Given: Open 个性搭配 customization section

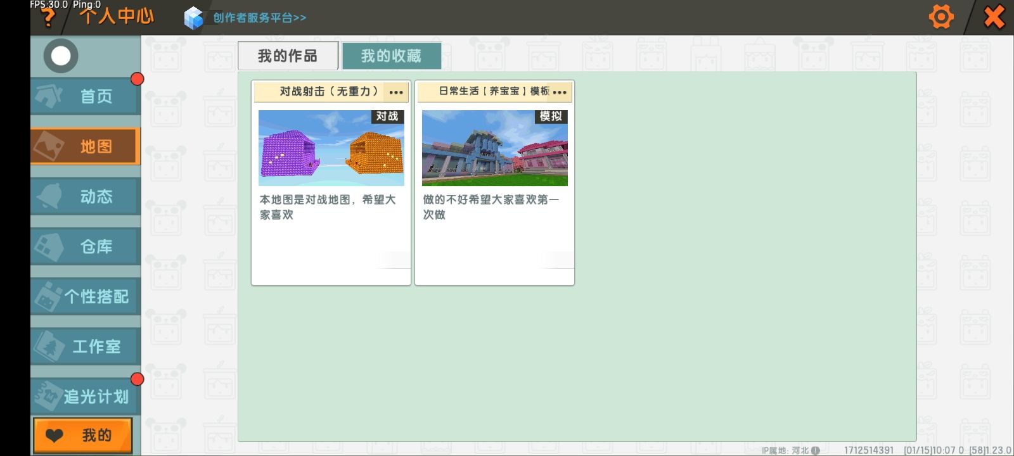Looking at the screenshot, I should pos(85,296).
